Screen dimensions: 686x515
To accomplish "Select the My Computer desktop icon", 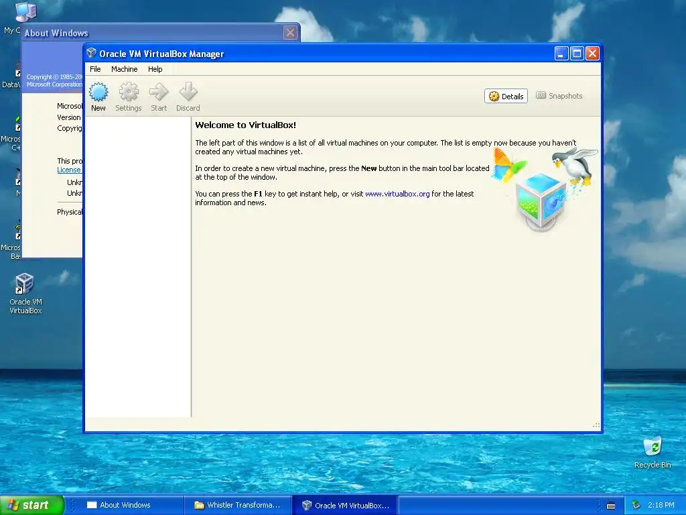I will [21, 17].
